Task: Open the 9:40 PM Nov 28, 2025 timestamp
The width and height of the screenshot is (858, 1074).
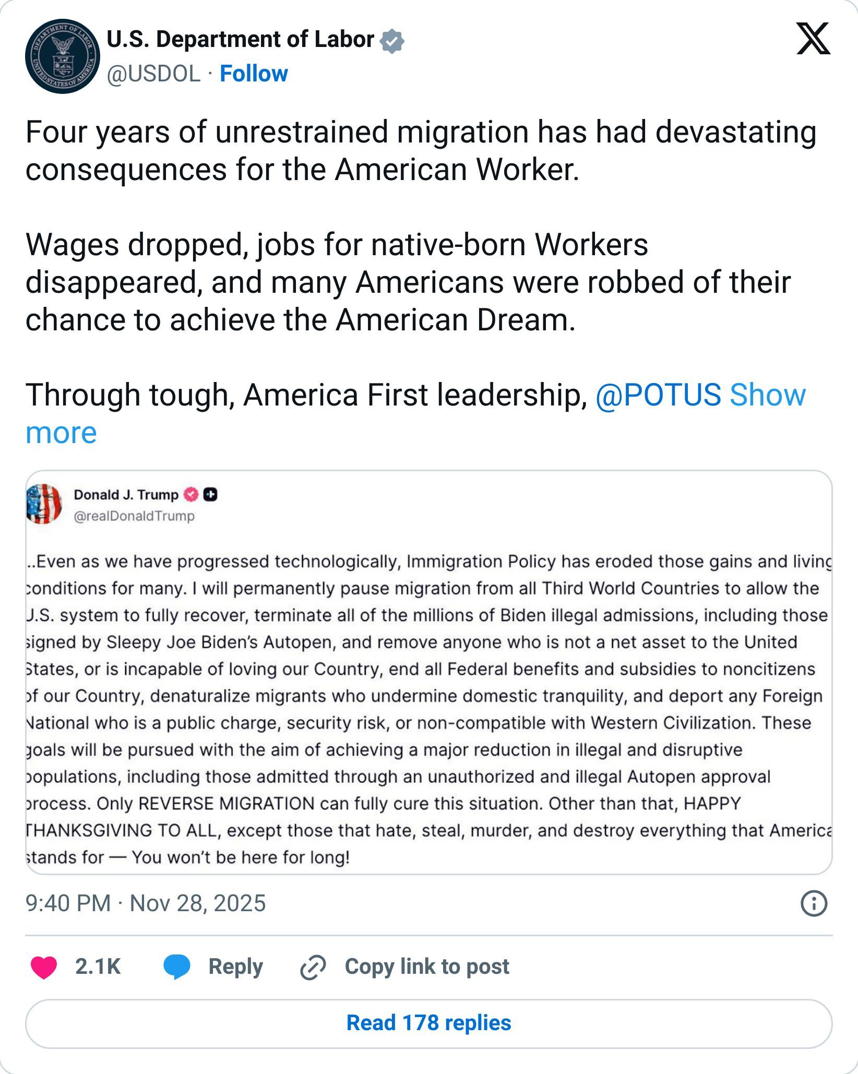Action: pos(146,903)
